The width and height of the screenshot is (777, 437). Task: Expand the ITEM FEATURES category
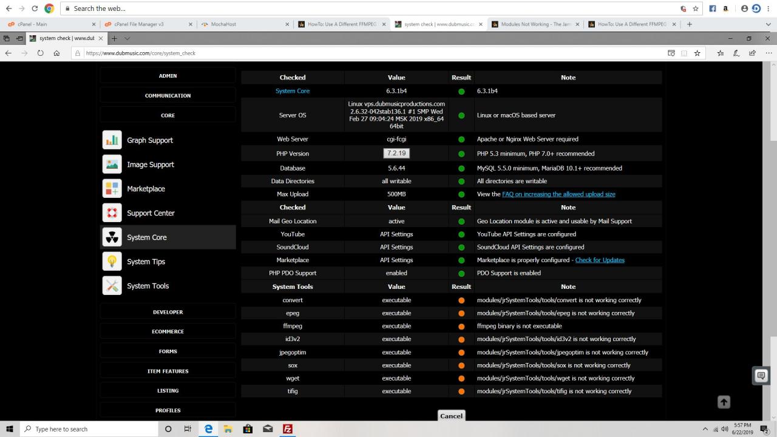(x=168, y=371)
